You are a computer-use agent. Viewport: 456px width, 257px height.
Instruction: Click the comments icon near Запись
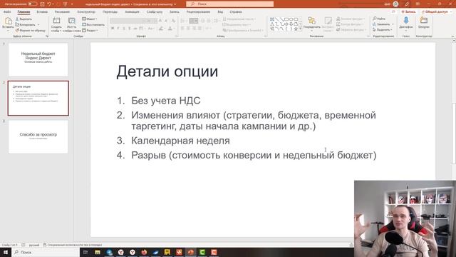[393, 11]
